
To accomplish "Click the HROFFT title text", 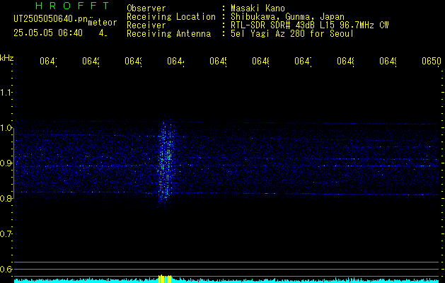I will [x=72, y=6].
